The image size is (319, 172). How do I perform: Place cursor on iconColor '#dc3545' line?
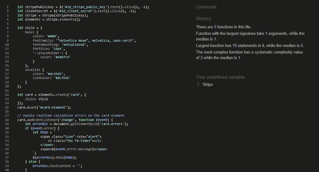[x=52, y=78]
